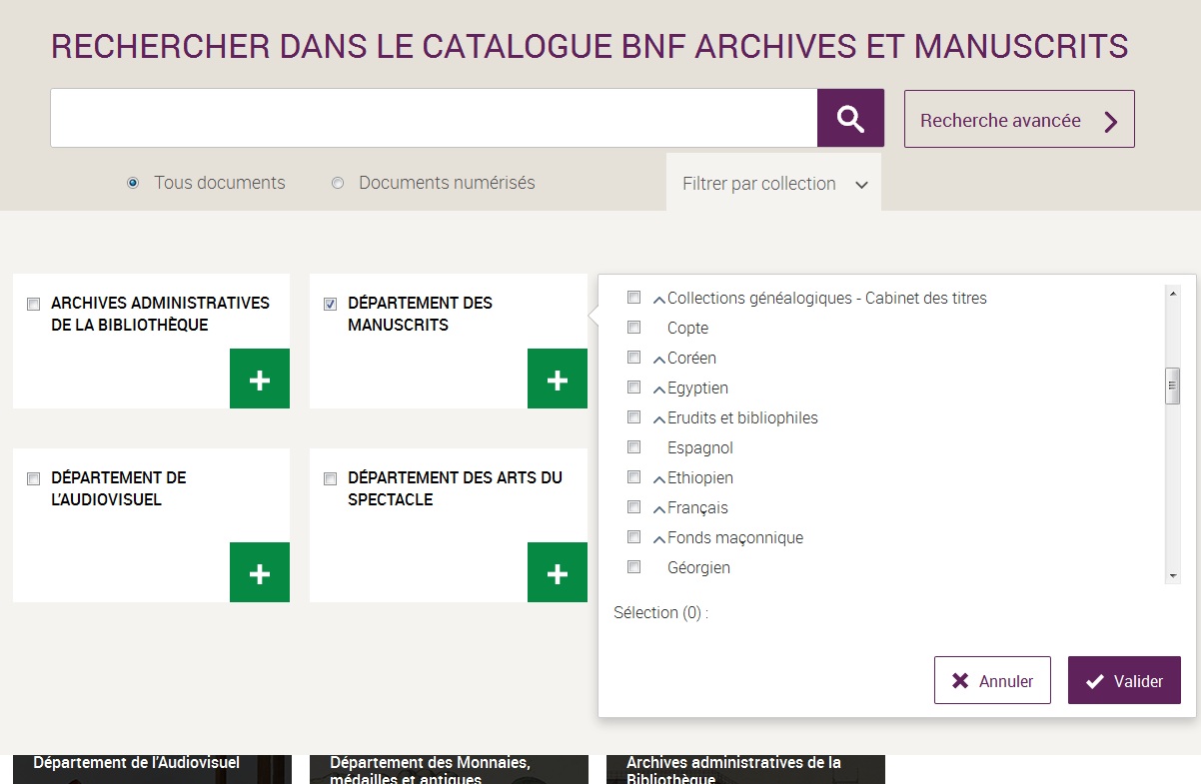Click the scroll-down arrow in collection list

[x=1173, y=576]
